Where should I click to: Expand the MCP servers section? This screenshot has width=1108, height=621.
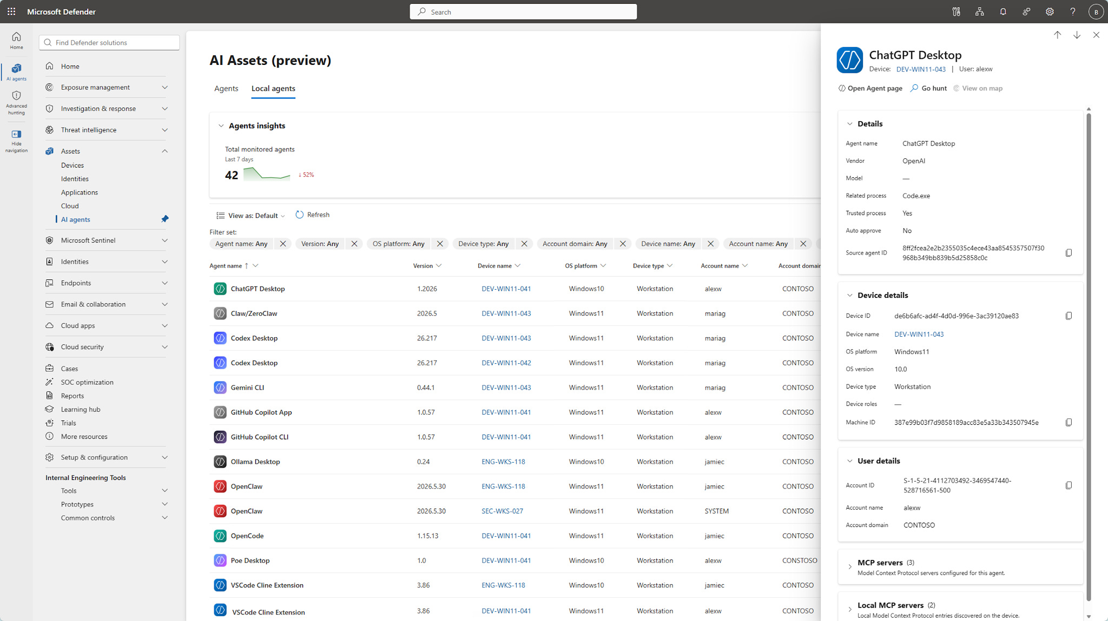click(x=850, y=567)
